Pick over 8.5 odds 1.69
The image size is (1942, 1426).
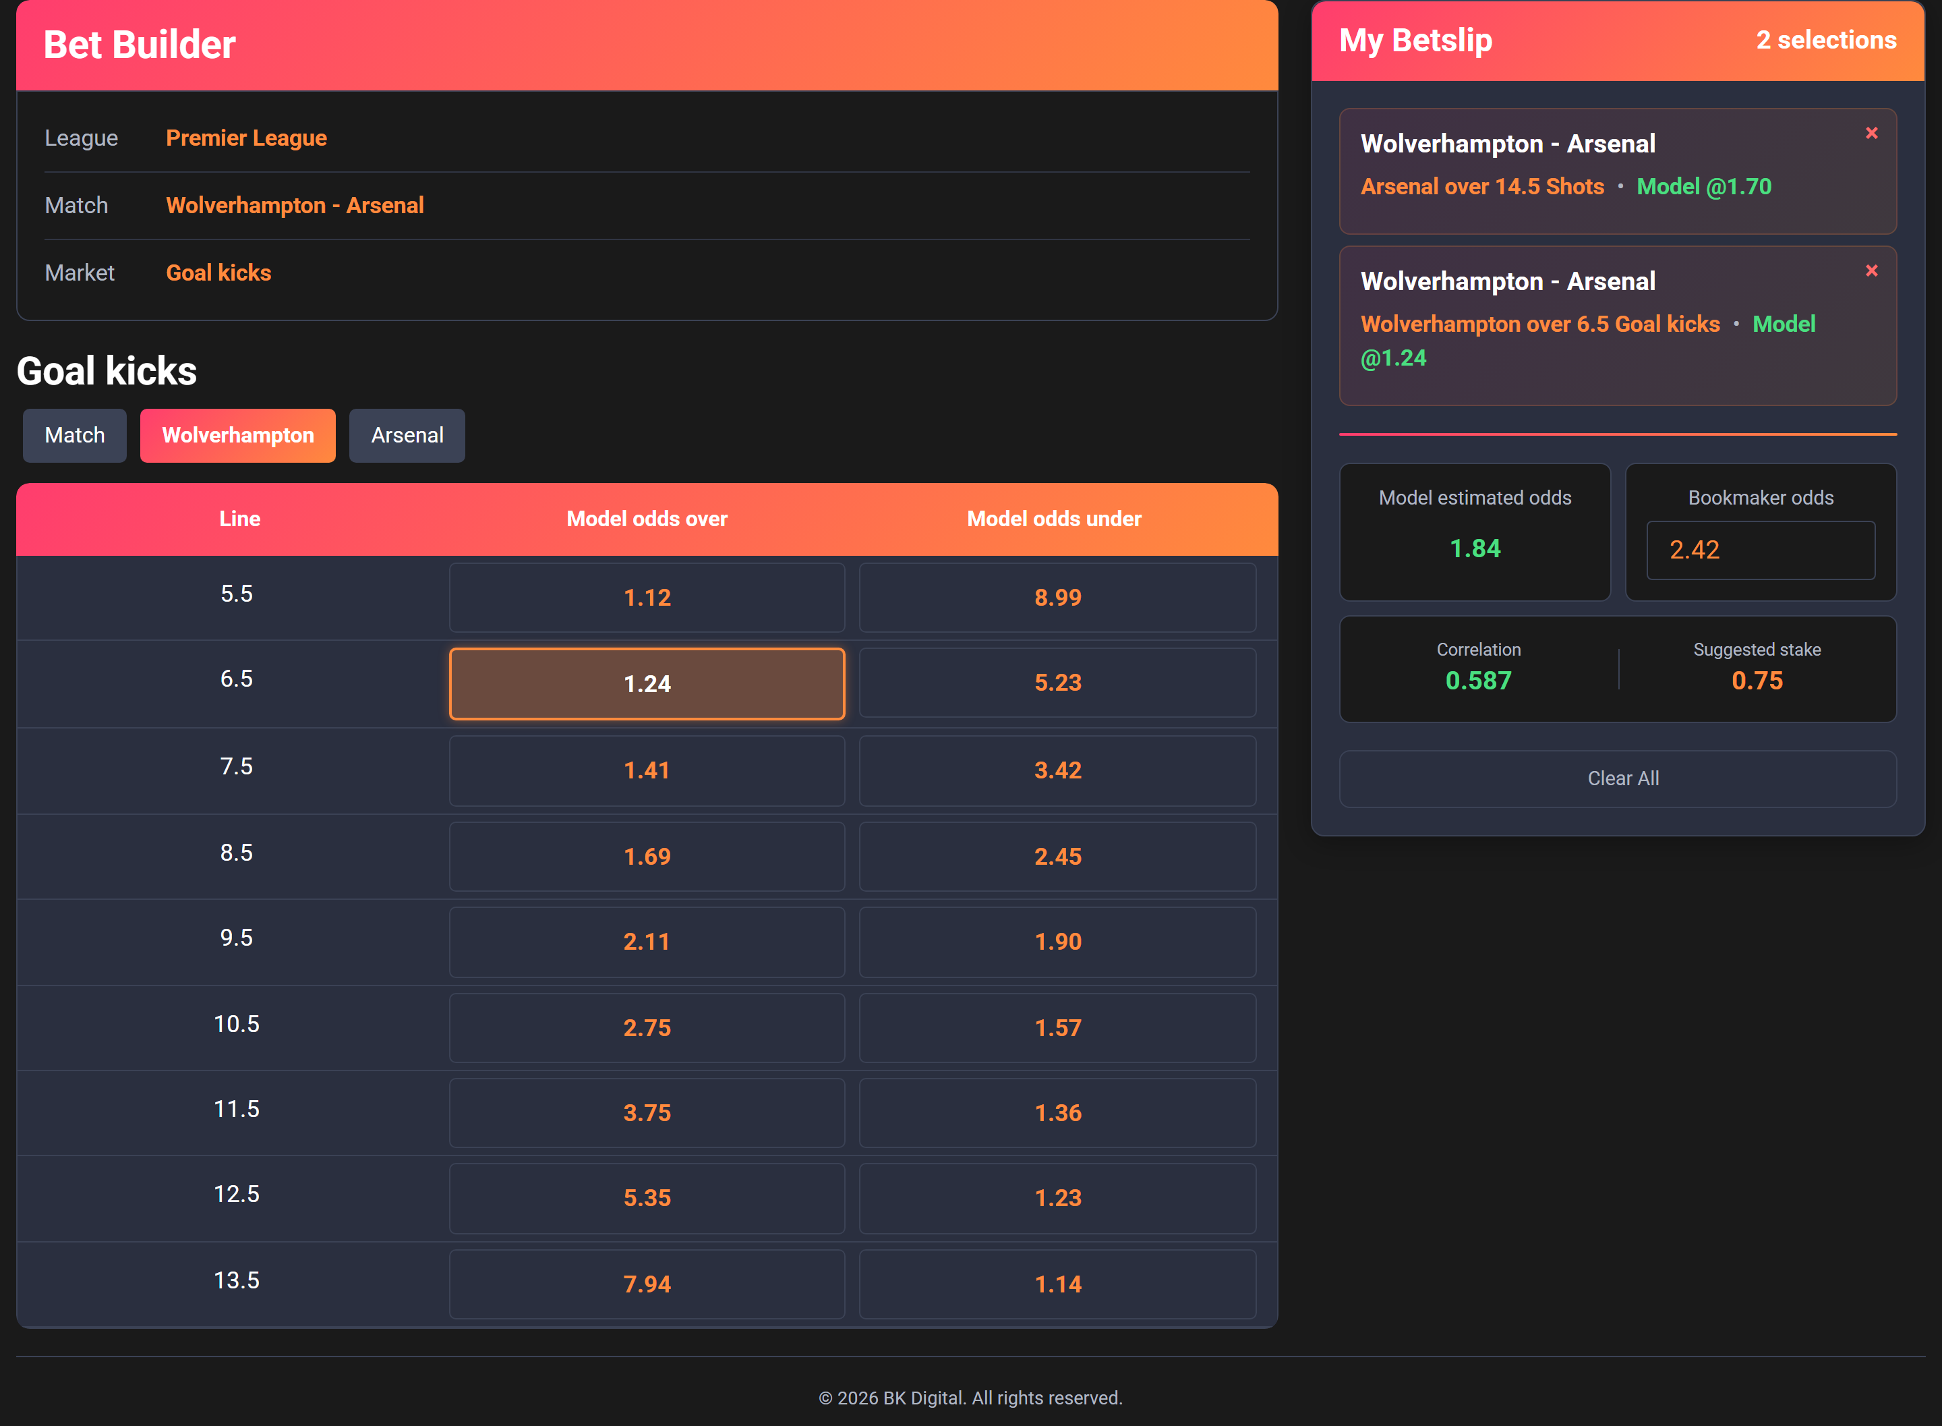click(647, 856)
